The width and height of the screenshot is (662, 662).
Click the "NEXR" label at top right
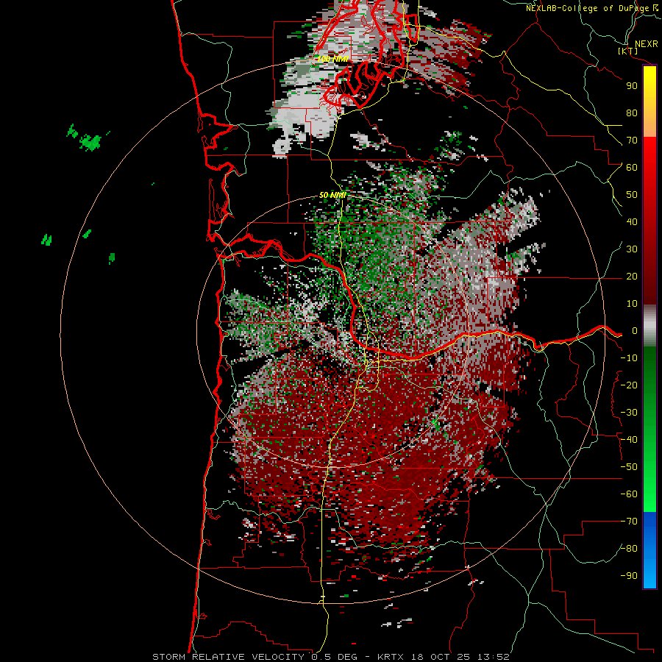click(647, 44)
